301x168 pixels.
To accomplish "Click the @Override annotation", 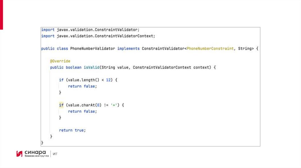I will [60, 61].
